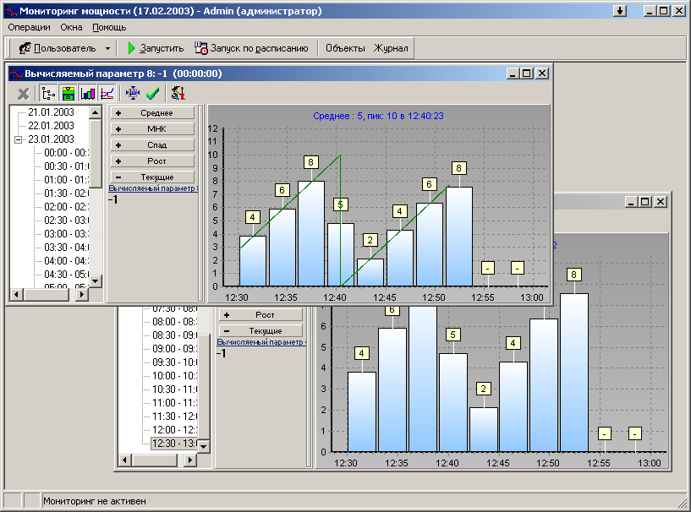Expand the Рост section in the front window
691x512 pixels.
152,161
